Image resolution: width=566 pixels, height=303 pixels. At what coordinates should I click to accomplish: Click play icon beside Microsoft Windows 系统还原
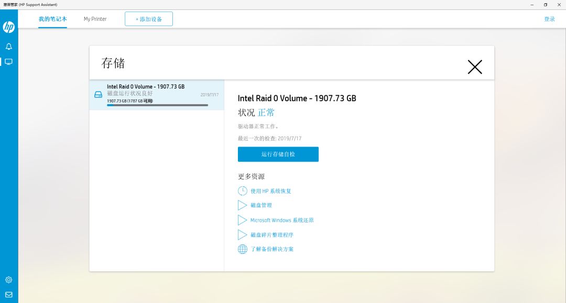pyautogui.click(x=242, y=220)
